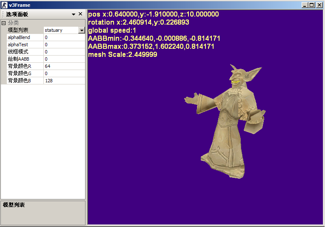The height and width of the screenshot is (227, 325).
Task: Click the 模型列表 description text at bottom
Action: (14, 205)
